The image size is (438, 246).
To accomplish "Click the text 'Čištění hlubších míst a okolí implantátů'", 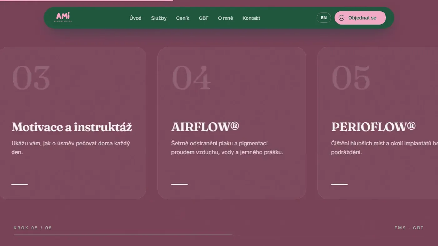I will pos(381,144).
